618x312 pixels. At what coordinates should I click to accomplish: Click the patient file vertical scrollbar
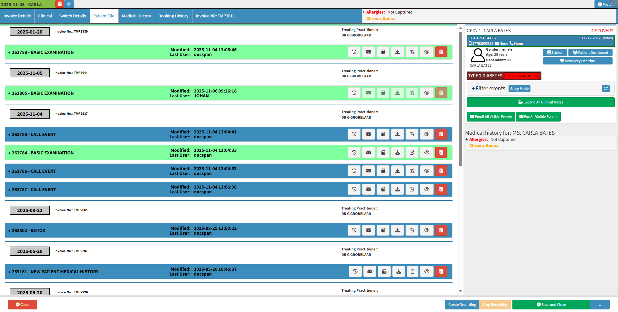click(460, 97)
